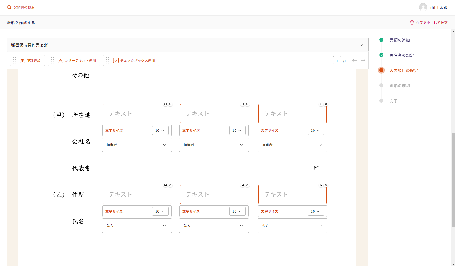The width and height of the screenshot is (455, 266).
Task: Go to the 書類の追加 step
Action: pyautogui.click(x=400, y=40)
